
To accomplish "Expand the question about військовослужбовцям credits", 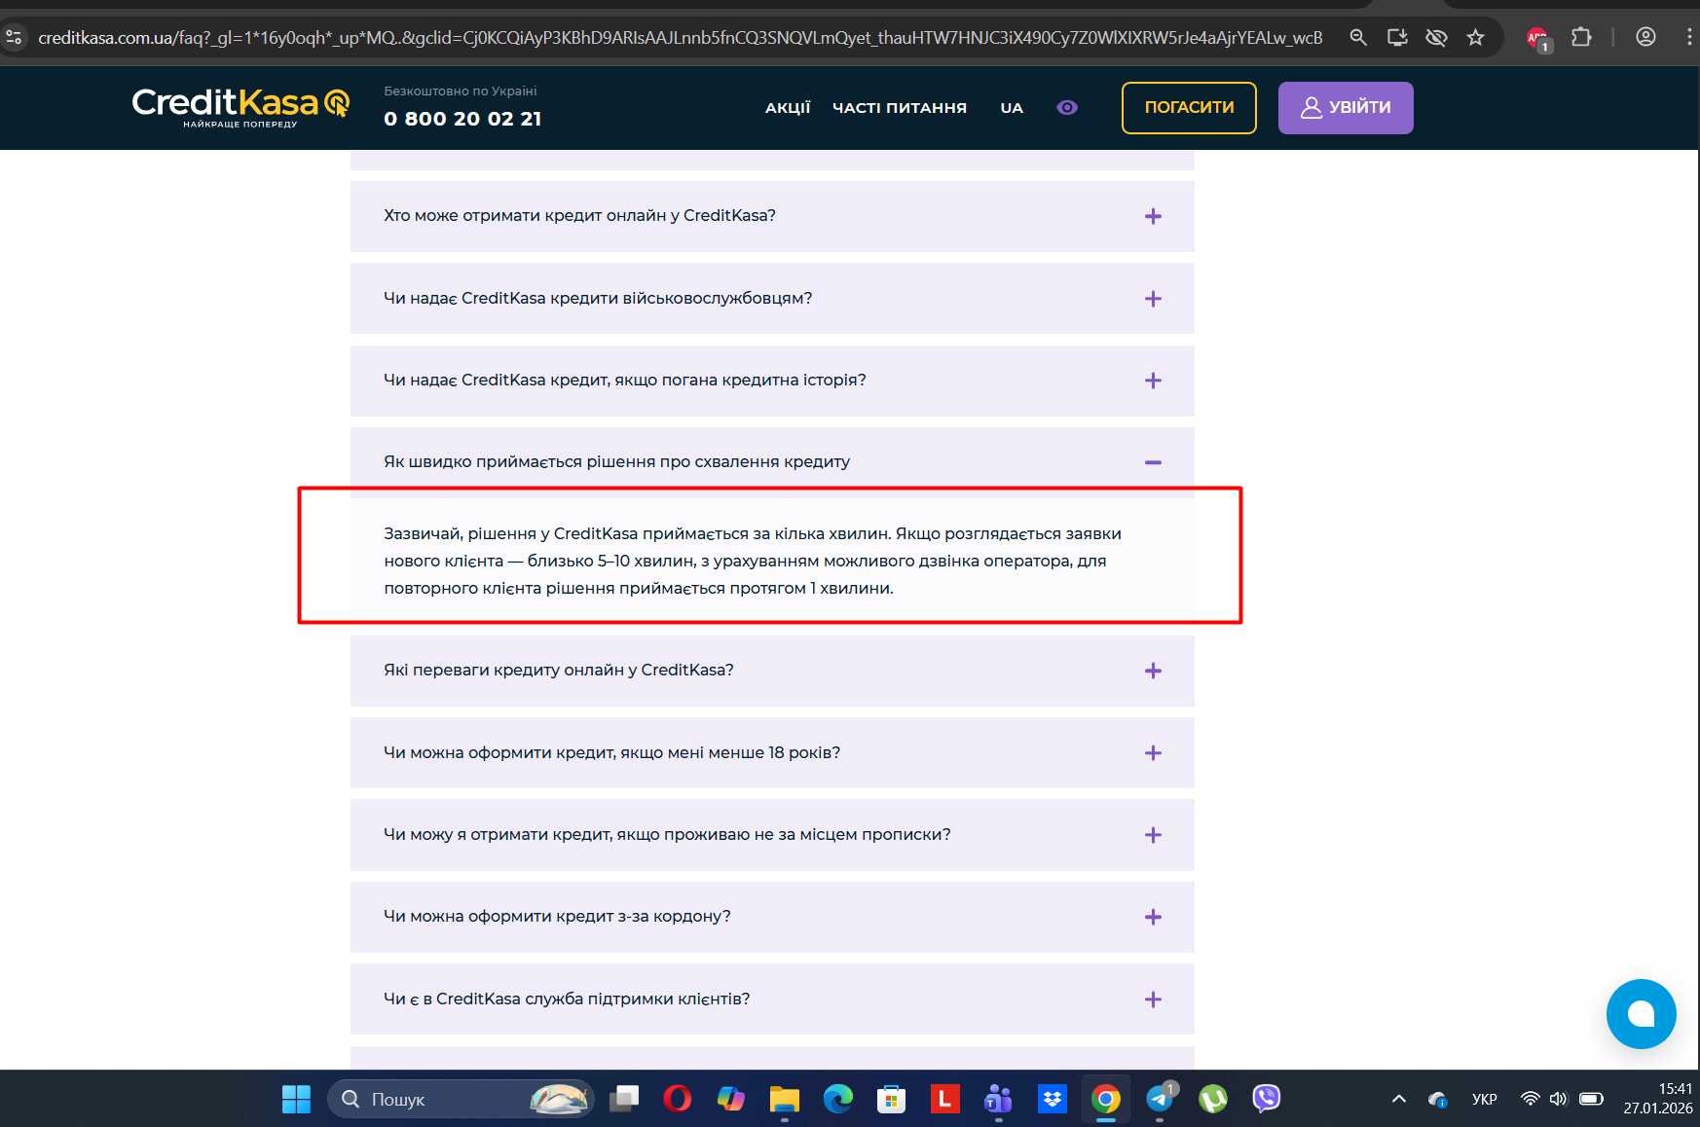I will click(772, 298).
